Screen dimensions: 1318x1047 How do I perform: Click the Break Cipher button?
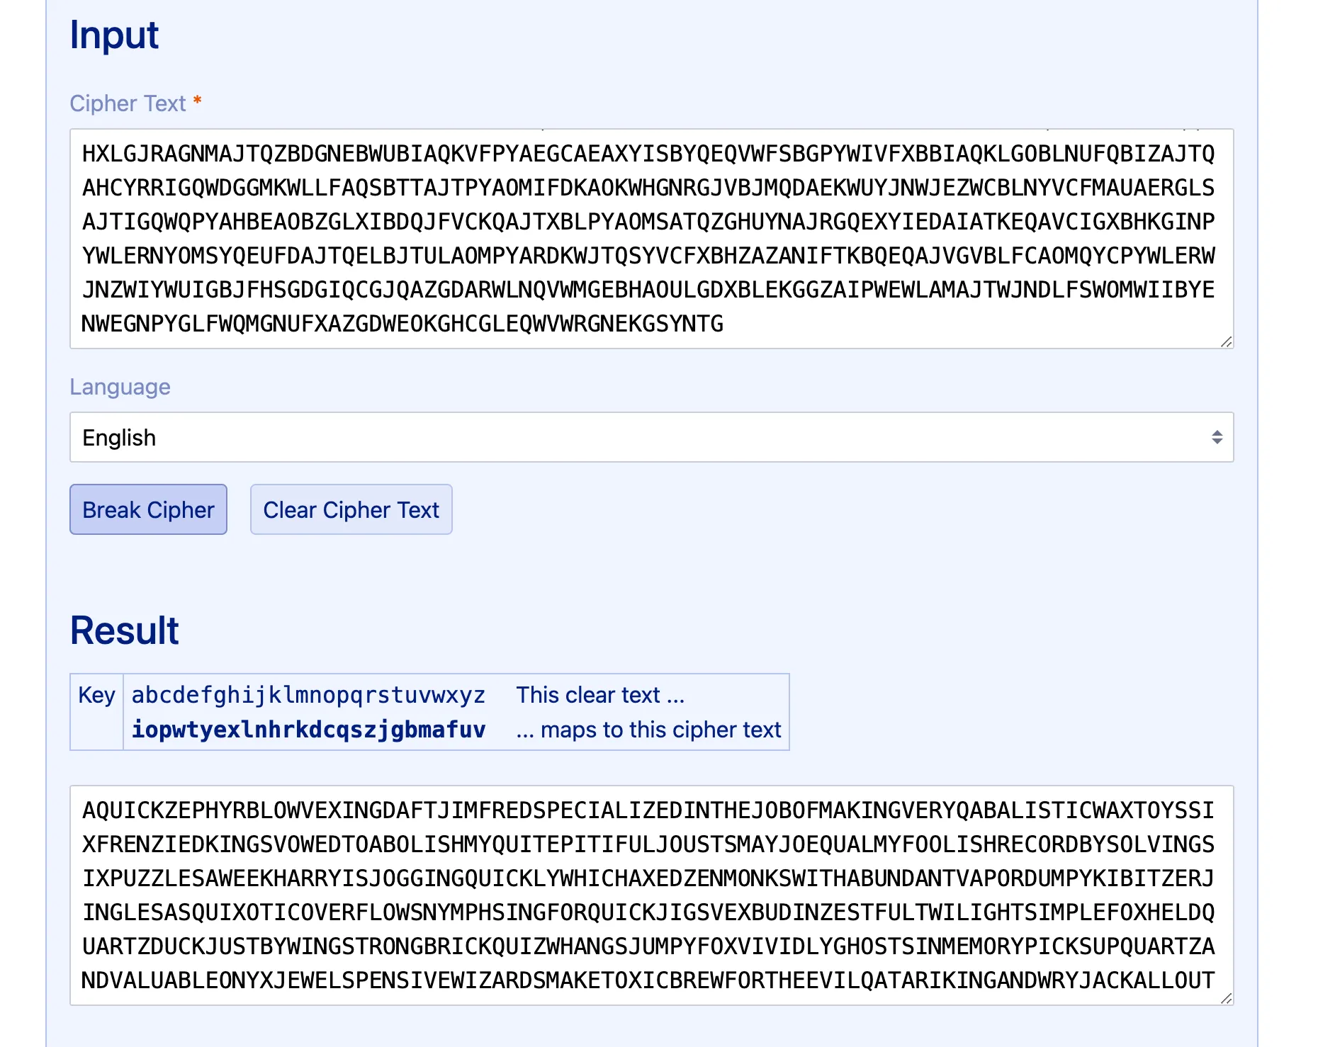coord(148,509)
